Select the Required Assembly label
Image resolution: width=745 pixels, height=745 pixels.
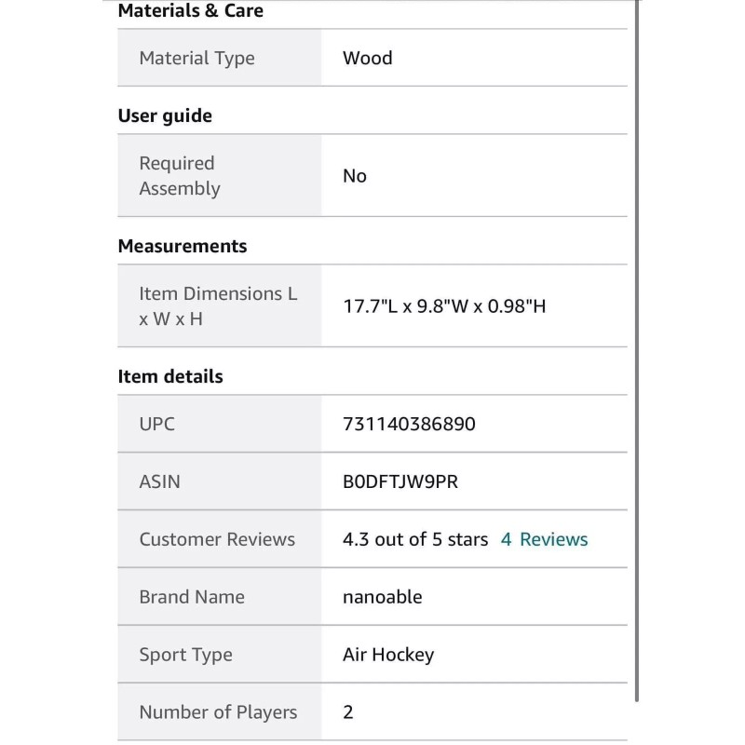click(180, 175)
